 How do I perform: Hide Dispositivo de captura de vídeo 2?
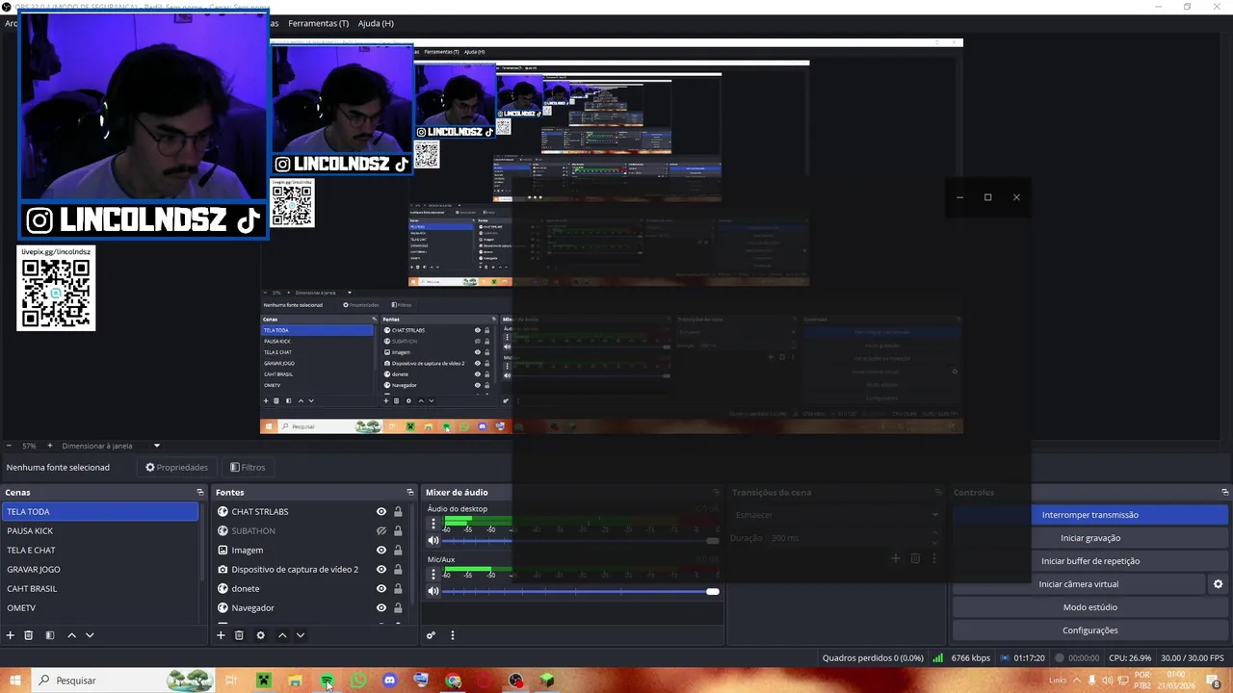381,570
